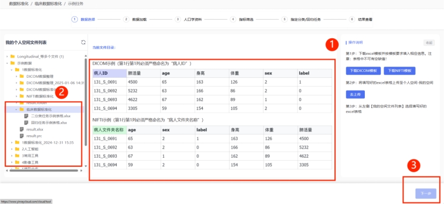Click folder icon of 1数据标准化
444x204 pixels.
[17, 70]
